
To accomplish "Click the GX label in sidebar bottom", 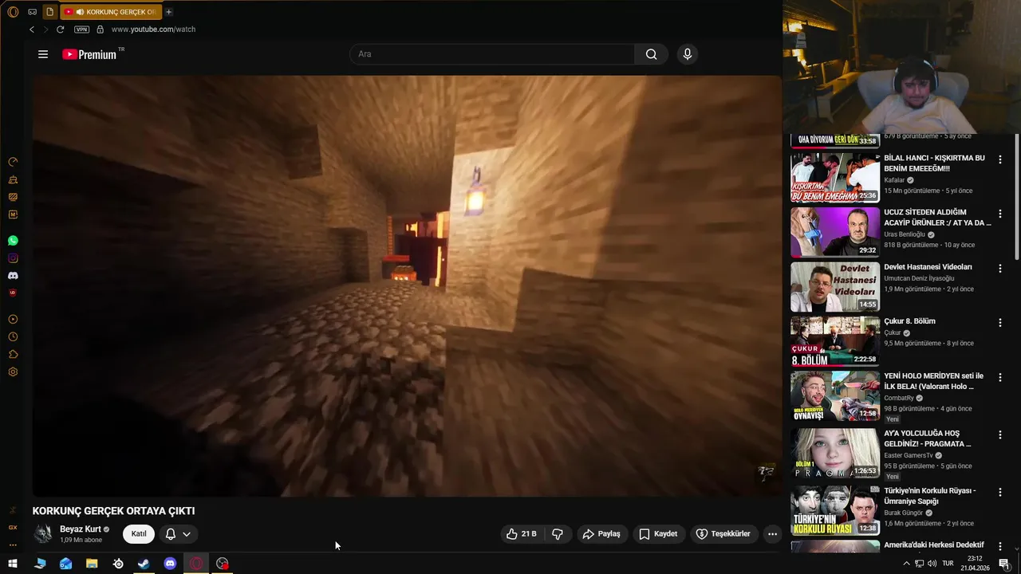I will pyautogui.click(x=13, y=527).
